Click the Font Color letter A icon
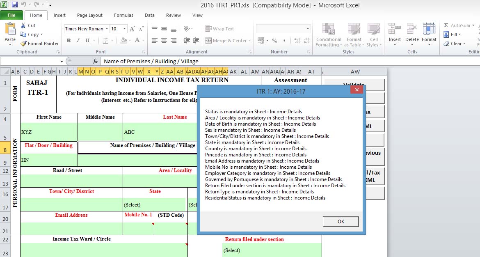 point(137,40)
